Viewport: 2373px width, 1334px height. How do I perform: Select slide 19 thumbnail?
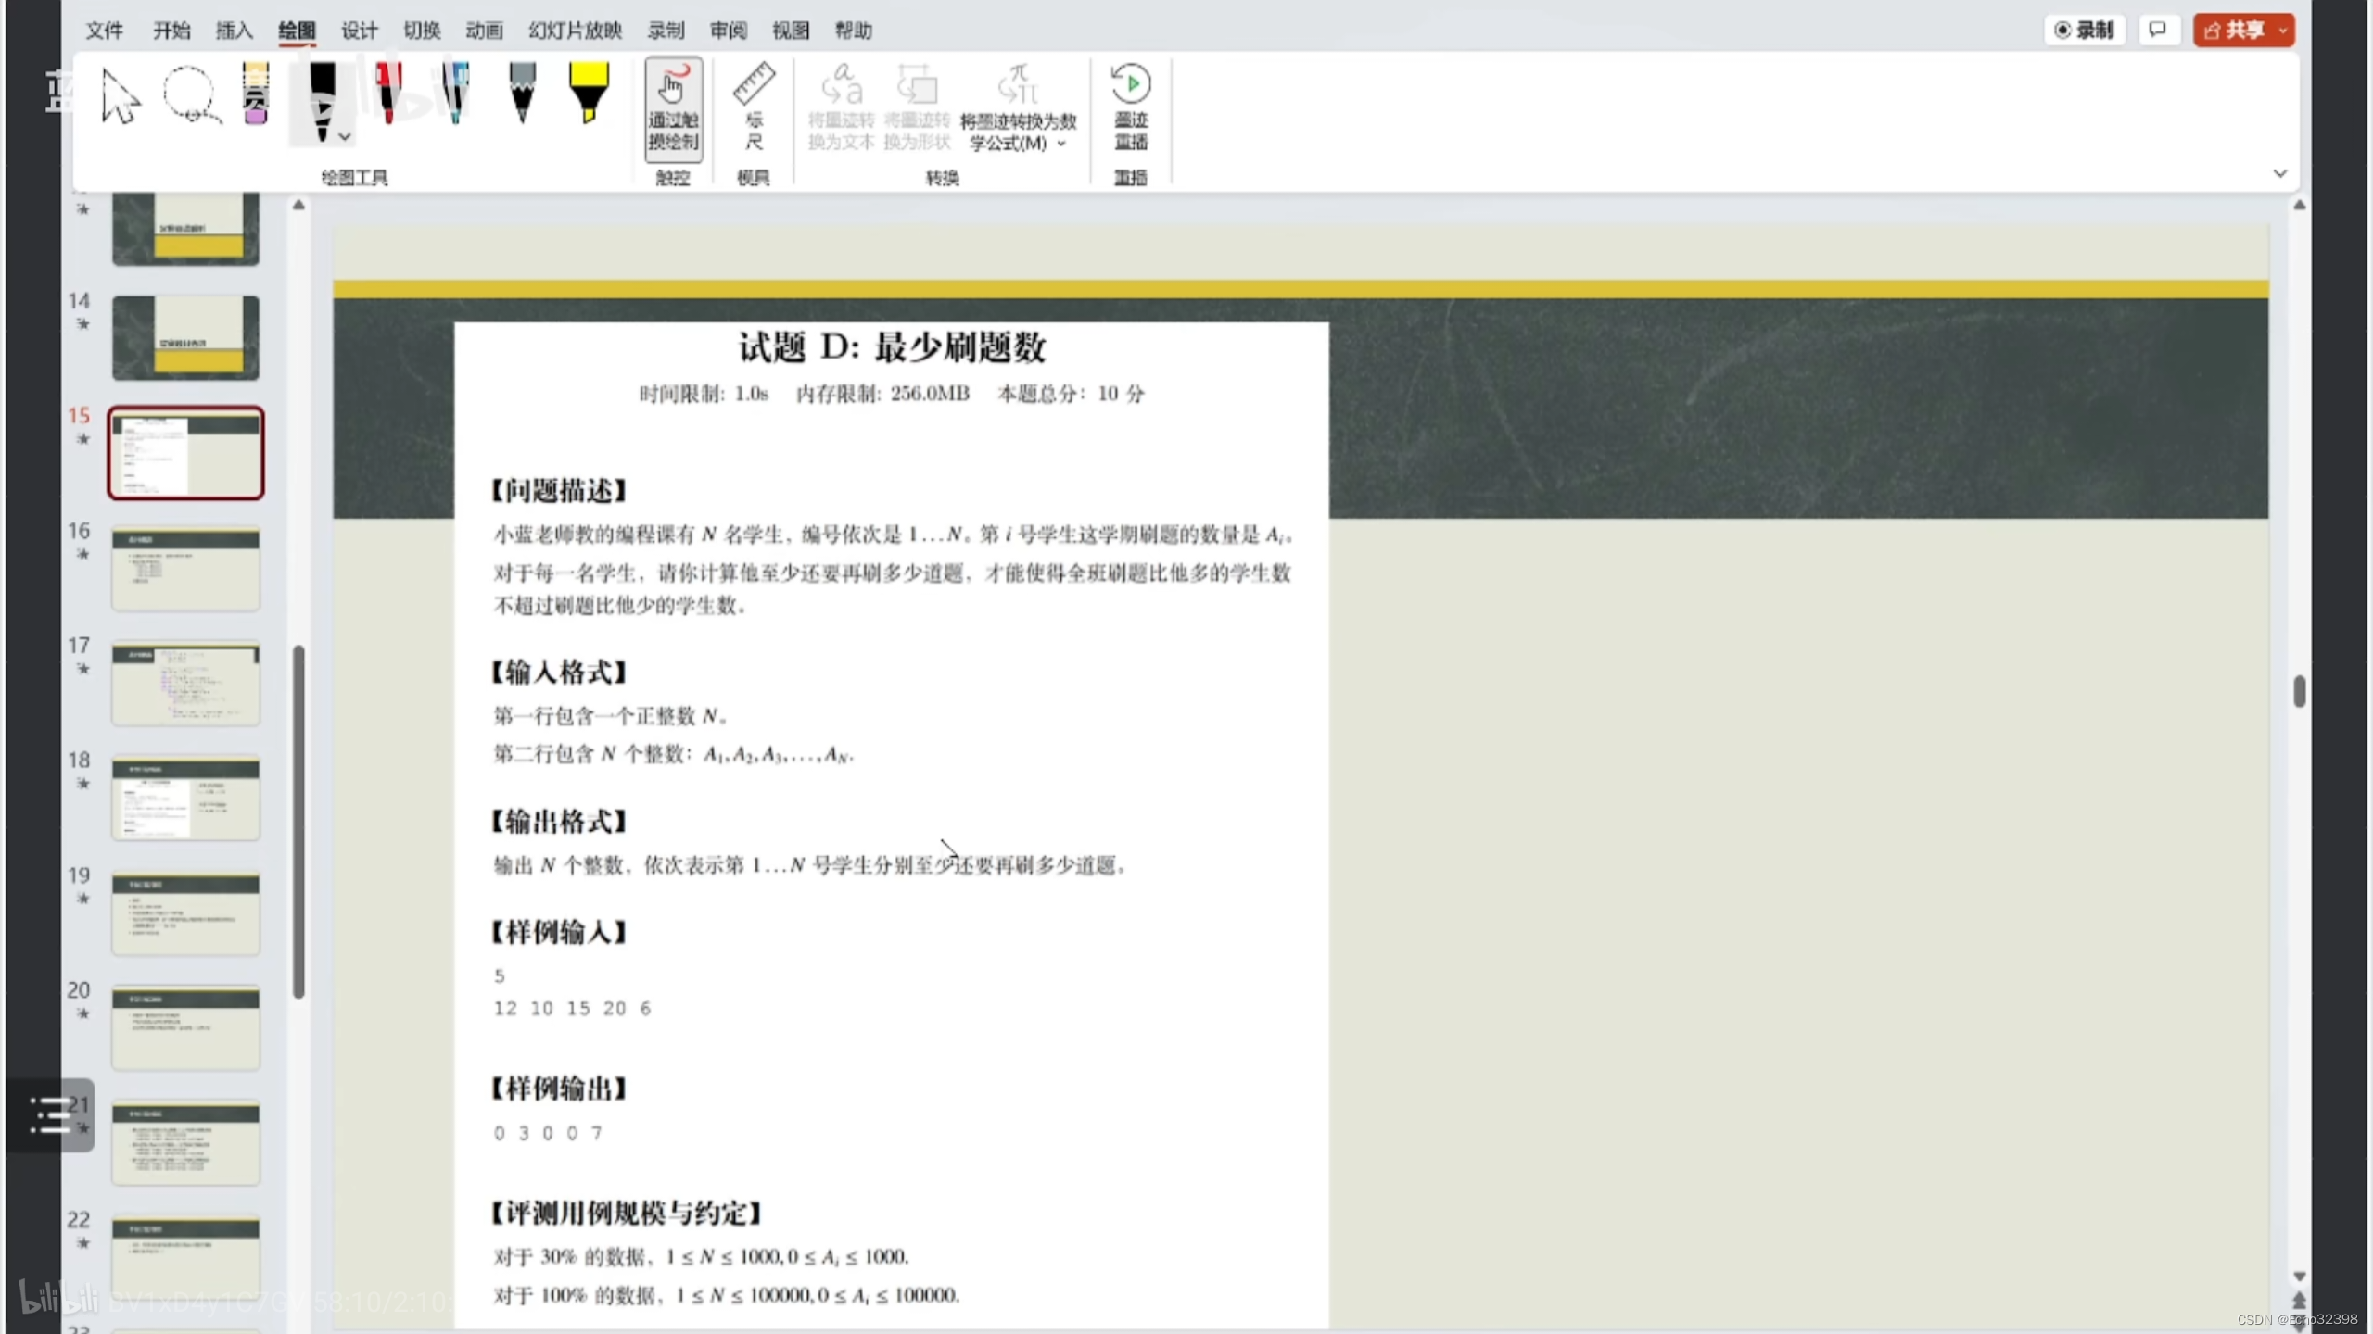tap(185, 913)
